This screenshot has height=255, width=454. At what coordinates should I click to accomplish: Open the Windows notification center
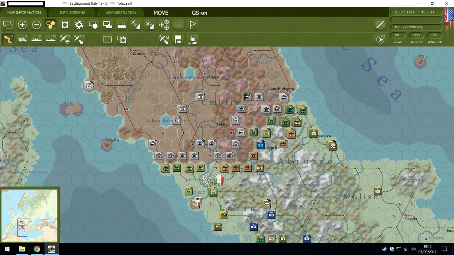444,249
